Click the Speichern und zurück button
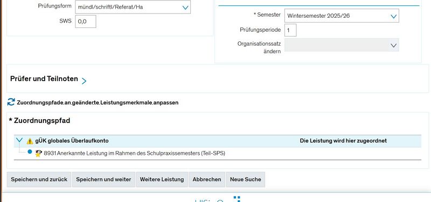This screenshot has height=202, width=431. click(39, 179)
